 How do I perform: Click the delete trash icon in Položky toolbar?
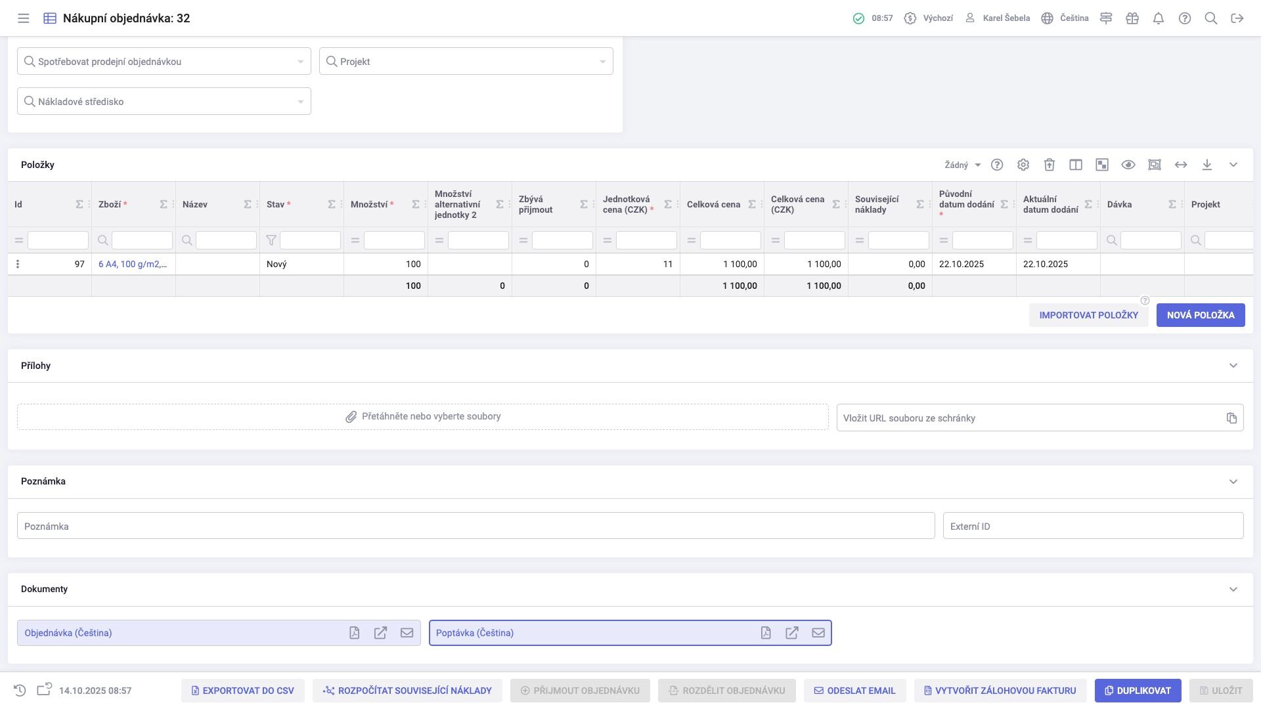pos(1050,165)
